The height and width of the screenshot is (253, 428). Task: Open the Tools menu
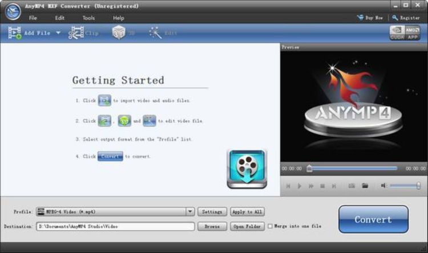(x=88, y=18)
